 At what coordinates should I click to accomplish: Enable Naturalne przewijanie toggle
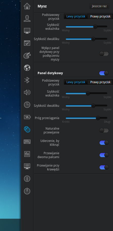pos(104,130)
